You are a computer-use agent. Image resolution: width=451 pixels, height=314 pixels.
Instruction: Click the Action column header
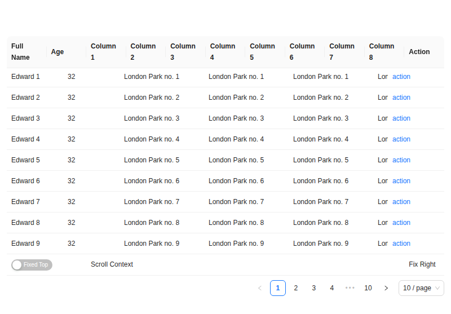[419, 52]
